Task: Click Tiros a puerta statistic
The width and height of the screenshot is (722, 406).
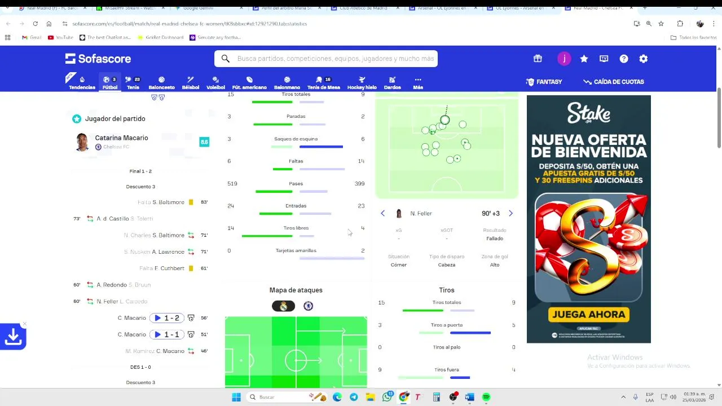Action: (x=447, y=328)
